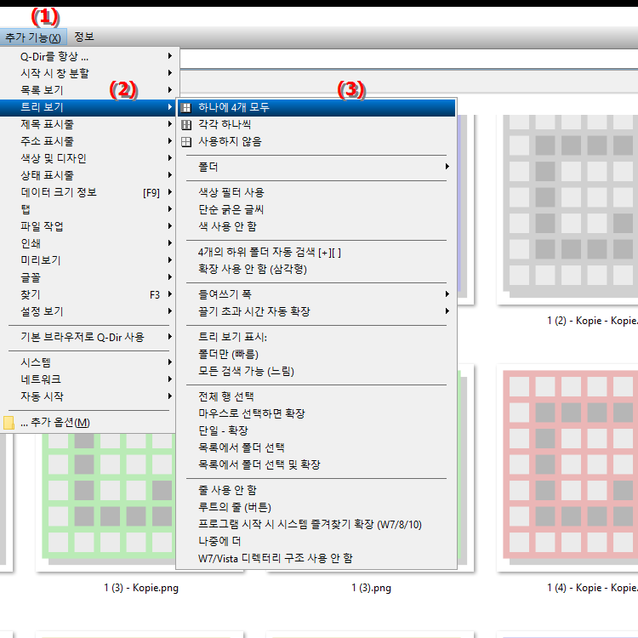Select 하나에 4개 모두 tree option

click(316, 107)
